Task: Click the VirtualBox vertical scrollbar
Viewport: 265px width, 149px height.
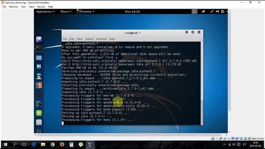Action: [x=229, y=62]
